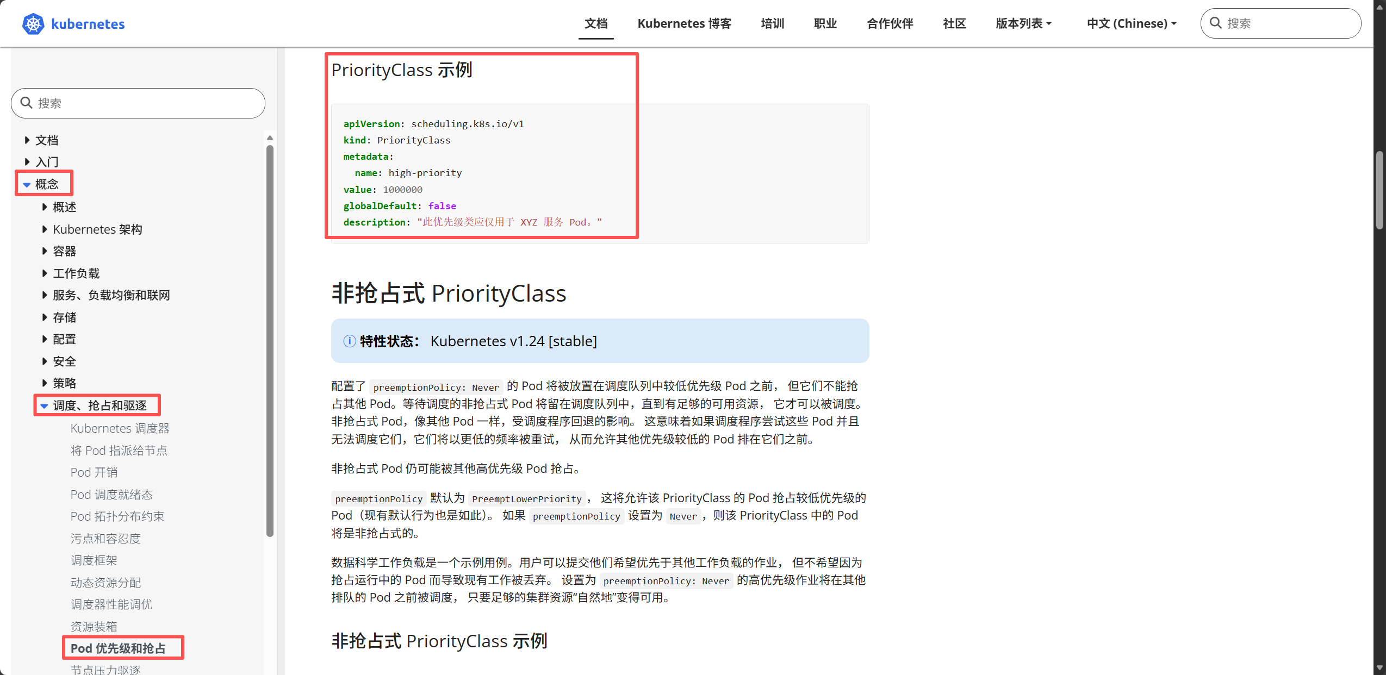
Task: Click the magnifier icon in sidebar search
Action: click(26, 103)
